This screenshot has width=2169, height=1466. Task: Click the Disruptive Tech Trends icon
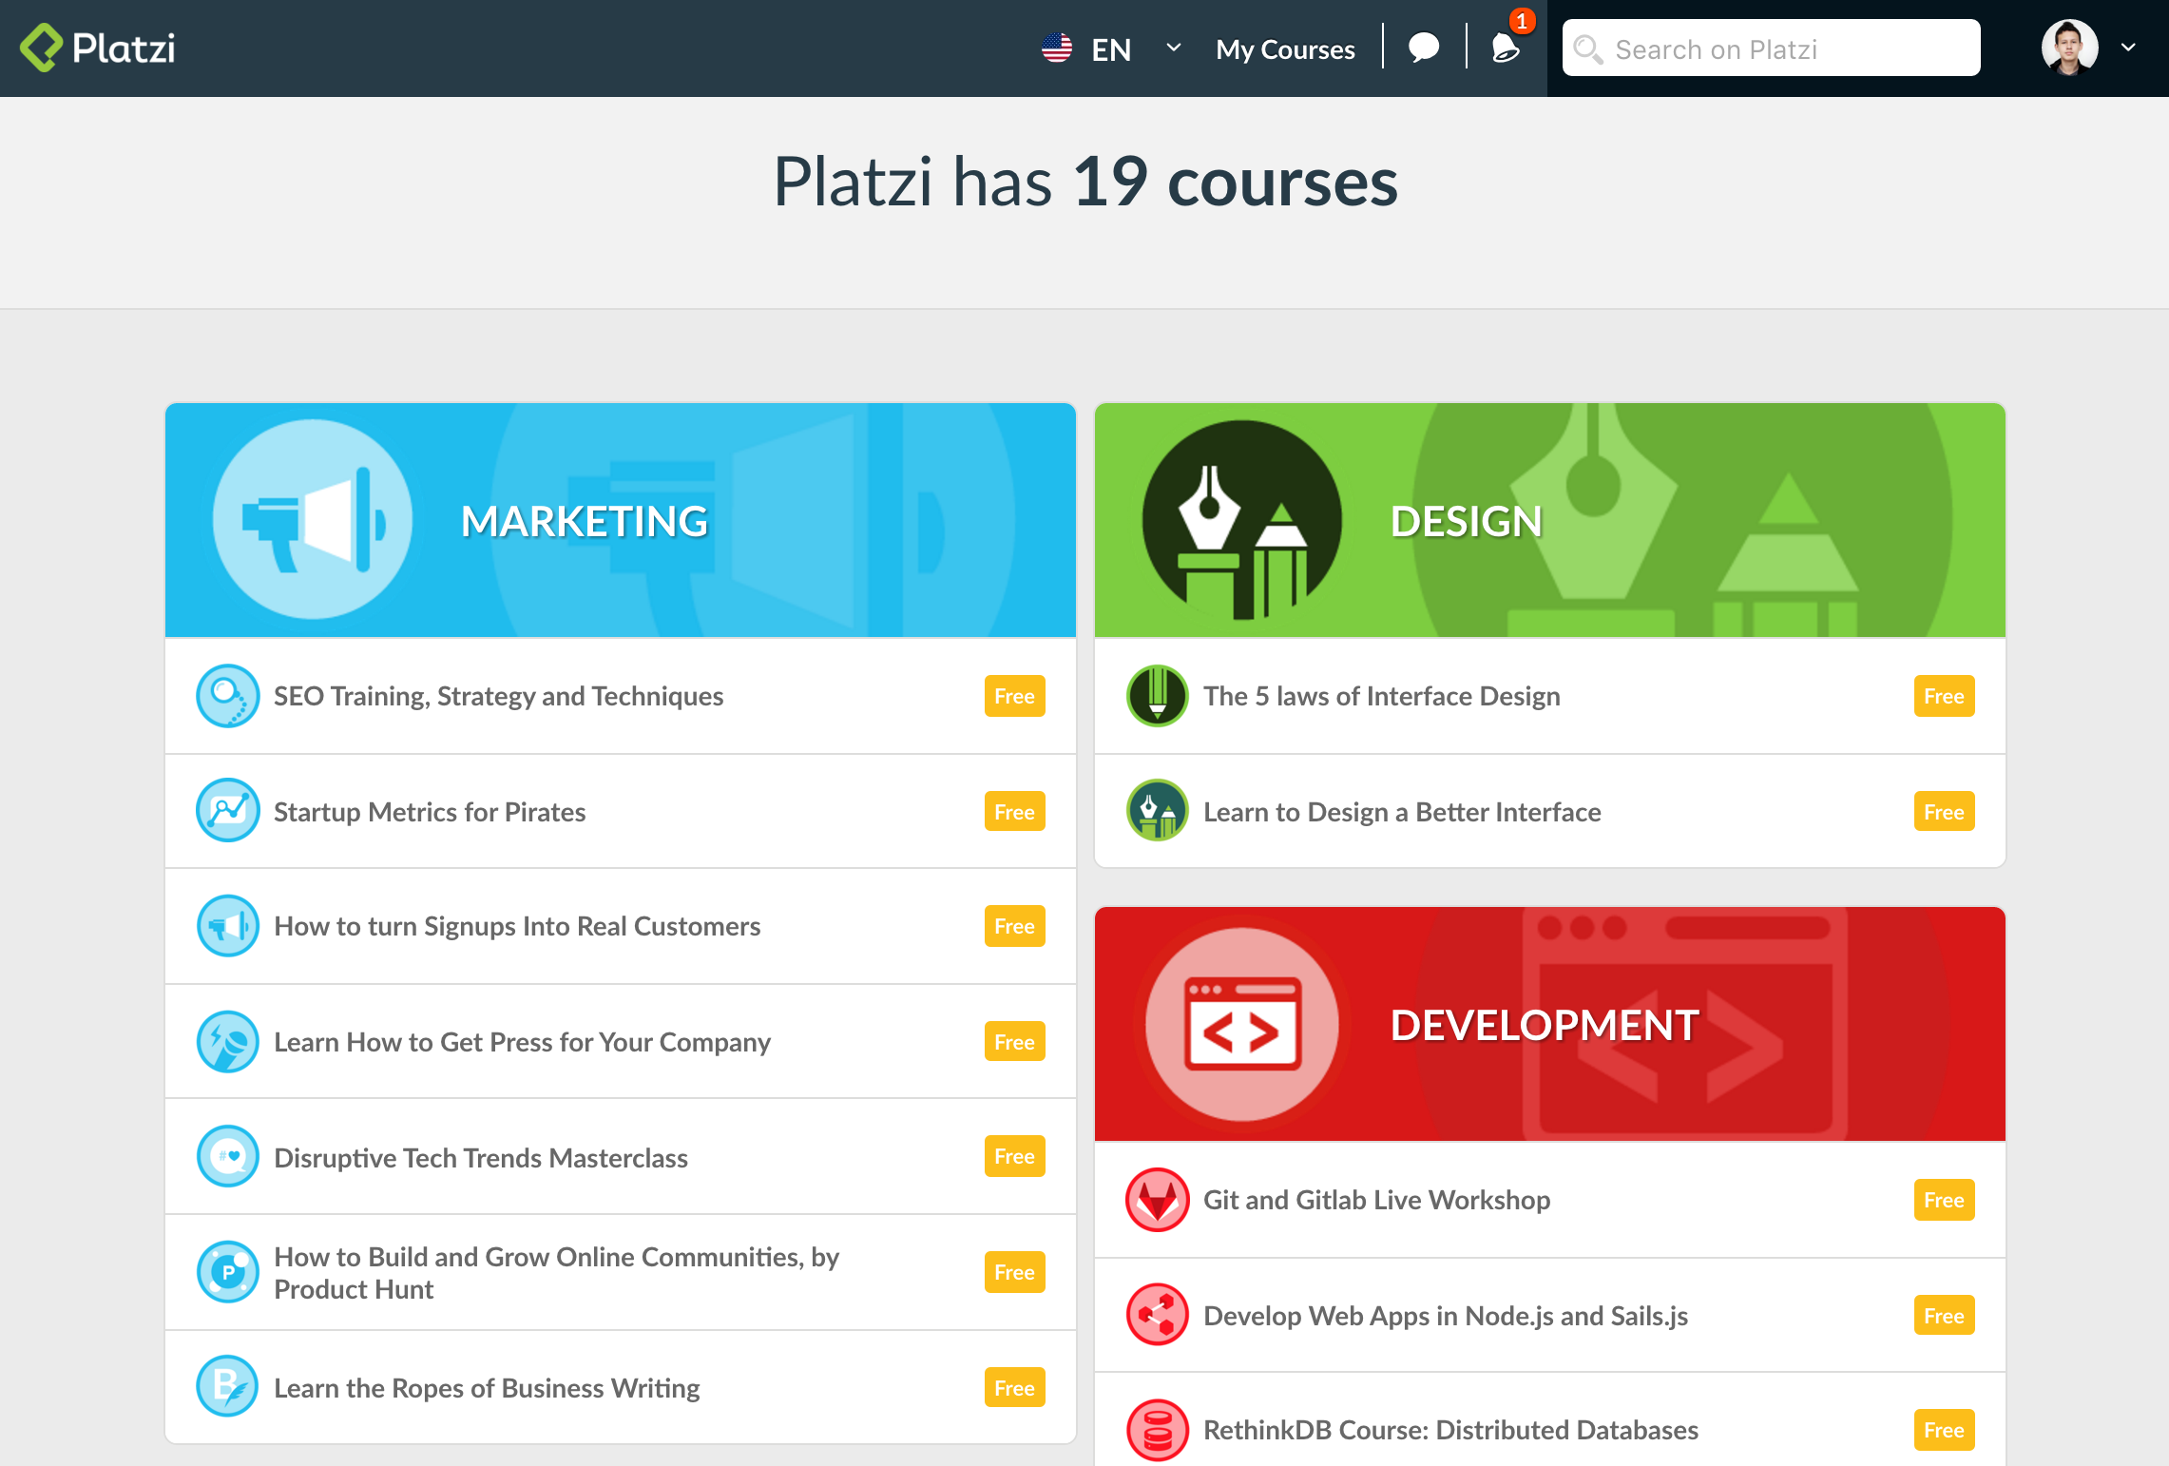[x=227, y=1157]
